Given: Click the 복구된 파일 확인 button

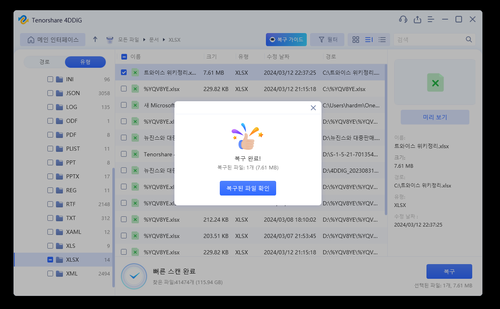Looking at the screenshot, I should click(x=248, y=188).
